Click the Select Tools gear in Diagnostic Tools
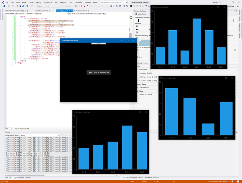Viewport: 242px width, 183px height. tap(136, 14)
